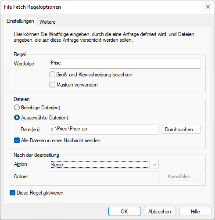Open file browser with Durchsuchen button
Viewport: 215px width, 220px height.
tap(181, 130)
